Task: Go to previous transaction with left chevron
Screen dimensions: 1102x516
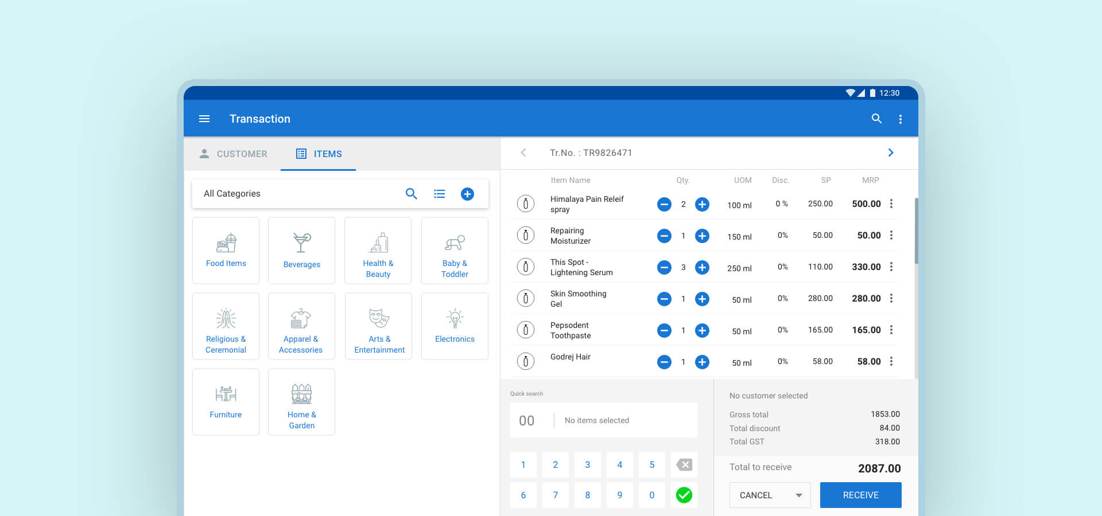Action: [x=523, y=153]
